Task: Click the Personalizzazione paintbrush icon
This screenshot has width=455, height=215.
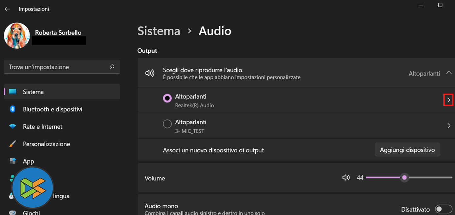Action: 13,144
